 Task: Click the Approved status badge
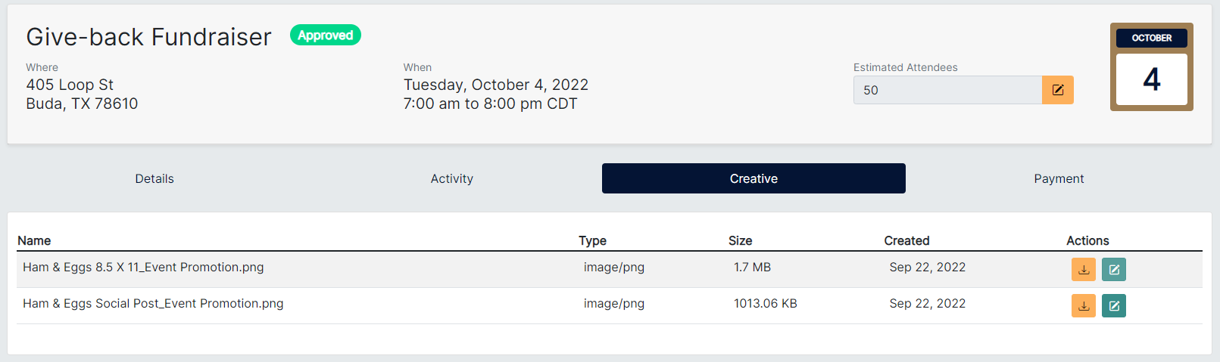(325, 36)
